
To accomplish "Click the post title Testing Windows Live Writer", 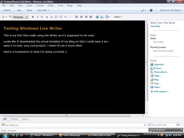I will click(x=33, y=28).
